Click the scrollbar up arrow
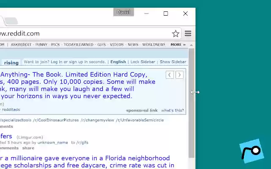 [x=191, y=45]
